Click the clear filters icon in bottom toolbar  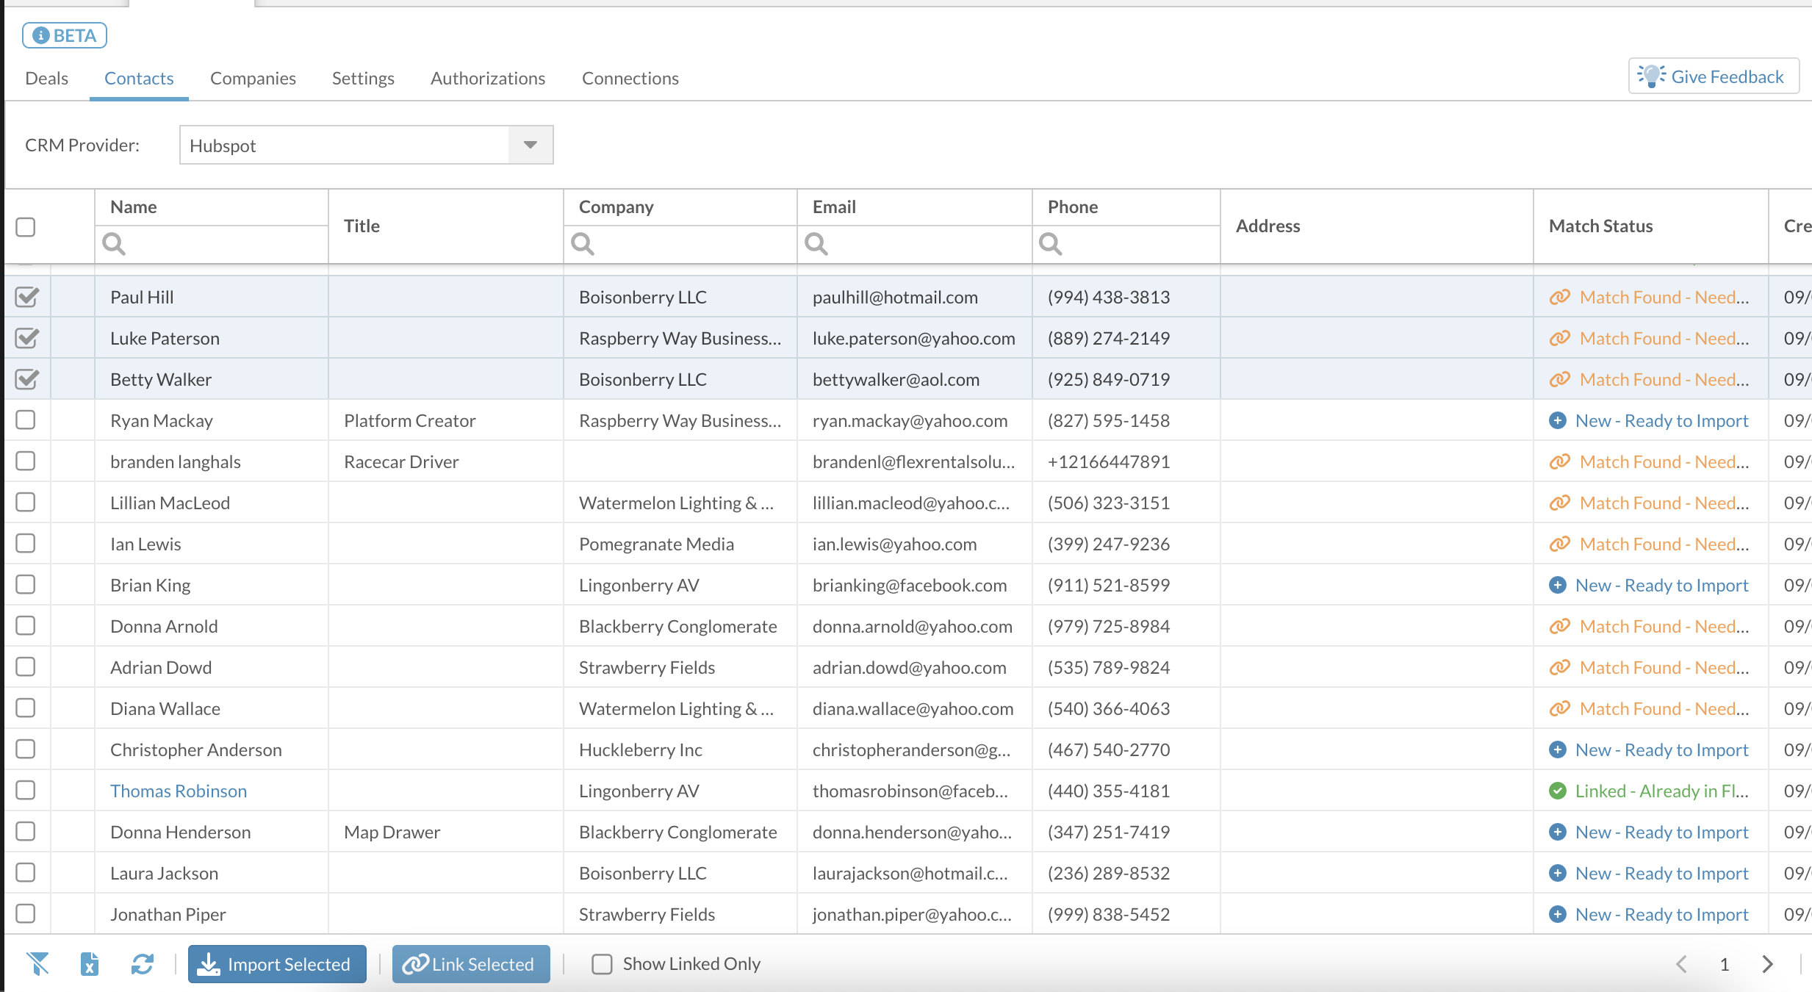pyautogui.click(x=37, y=963)
